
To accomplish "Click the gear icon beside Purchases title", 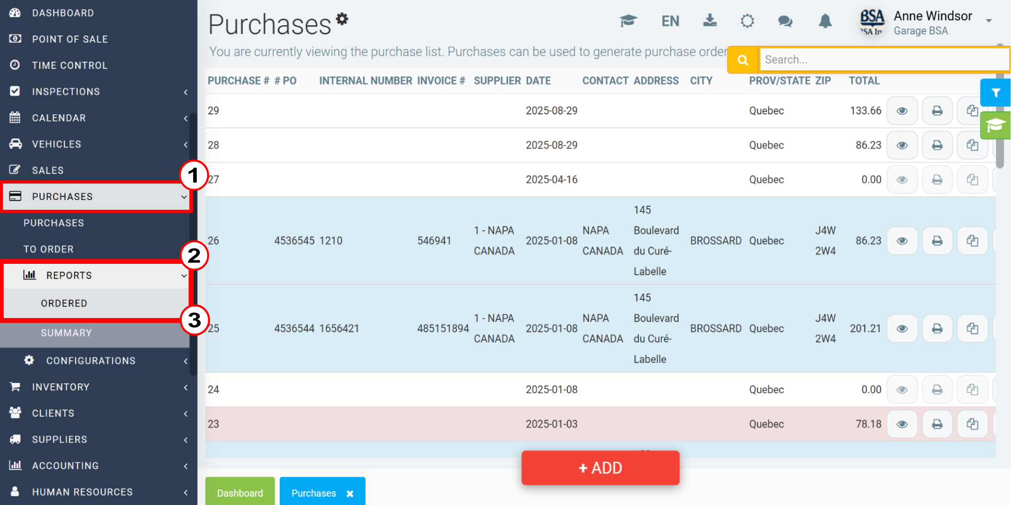I will click(342, 19).
